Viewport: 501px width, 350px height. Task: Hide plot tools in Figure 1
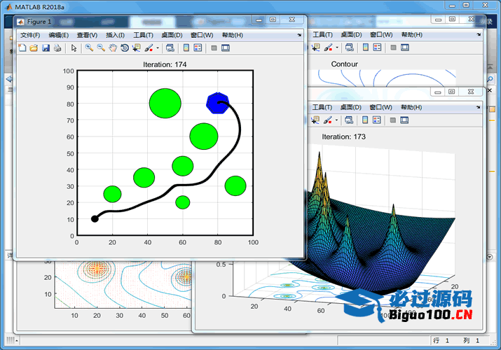[214, 48]
